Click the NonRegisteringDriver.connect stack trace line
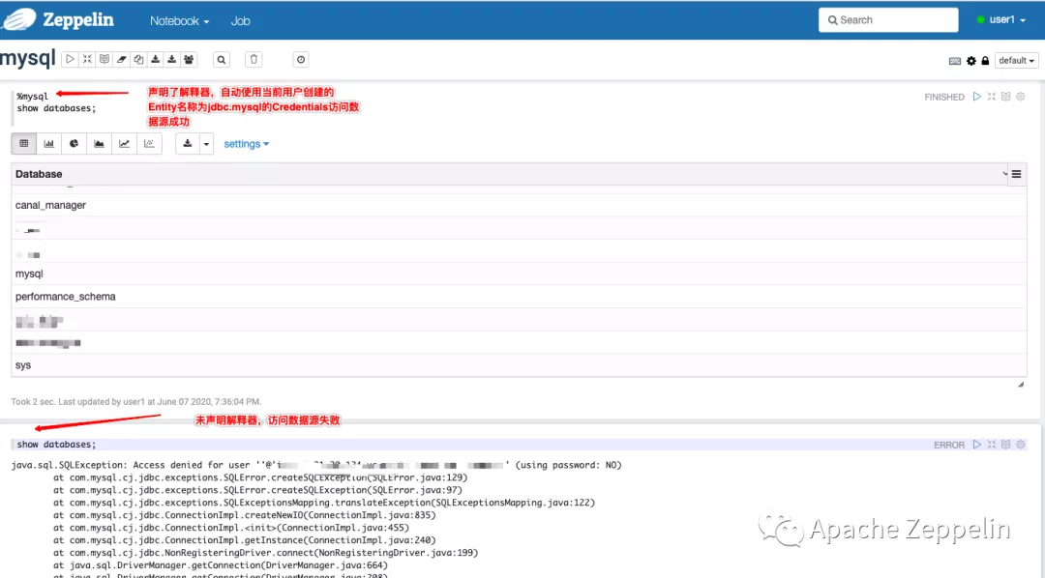This screenshot has width=1045, height=578. (x=265, y=553)
